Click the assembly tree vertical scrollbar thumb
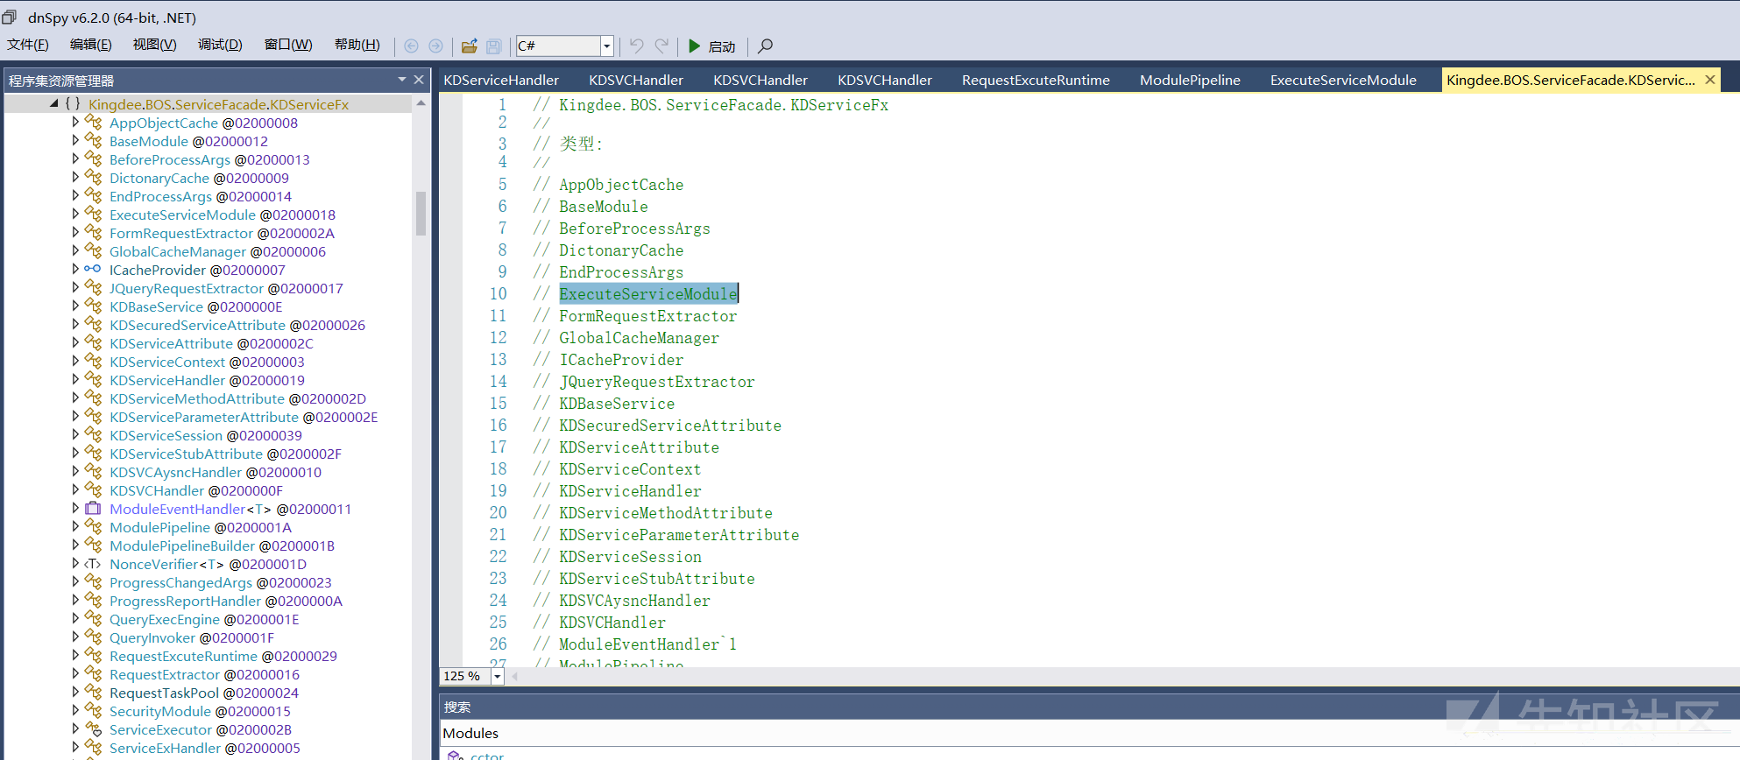This screenshot has width=1740, height=760. point(421,214)
